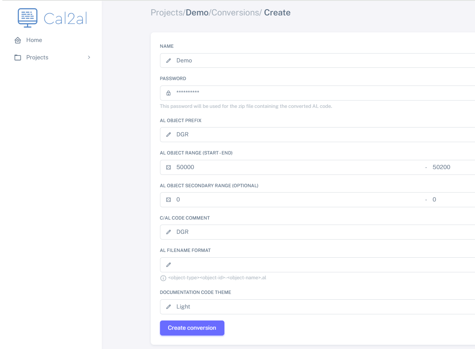
Task: Click the Cal2al monitor logo icon
Action: coord(28,18)
